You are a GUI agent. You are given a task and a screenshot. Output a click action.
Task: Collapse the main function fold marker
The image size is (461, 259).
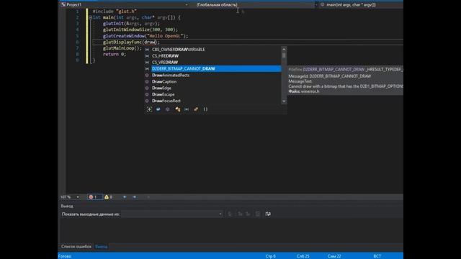click(x=91, y=17)
